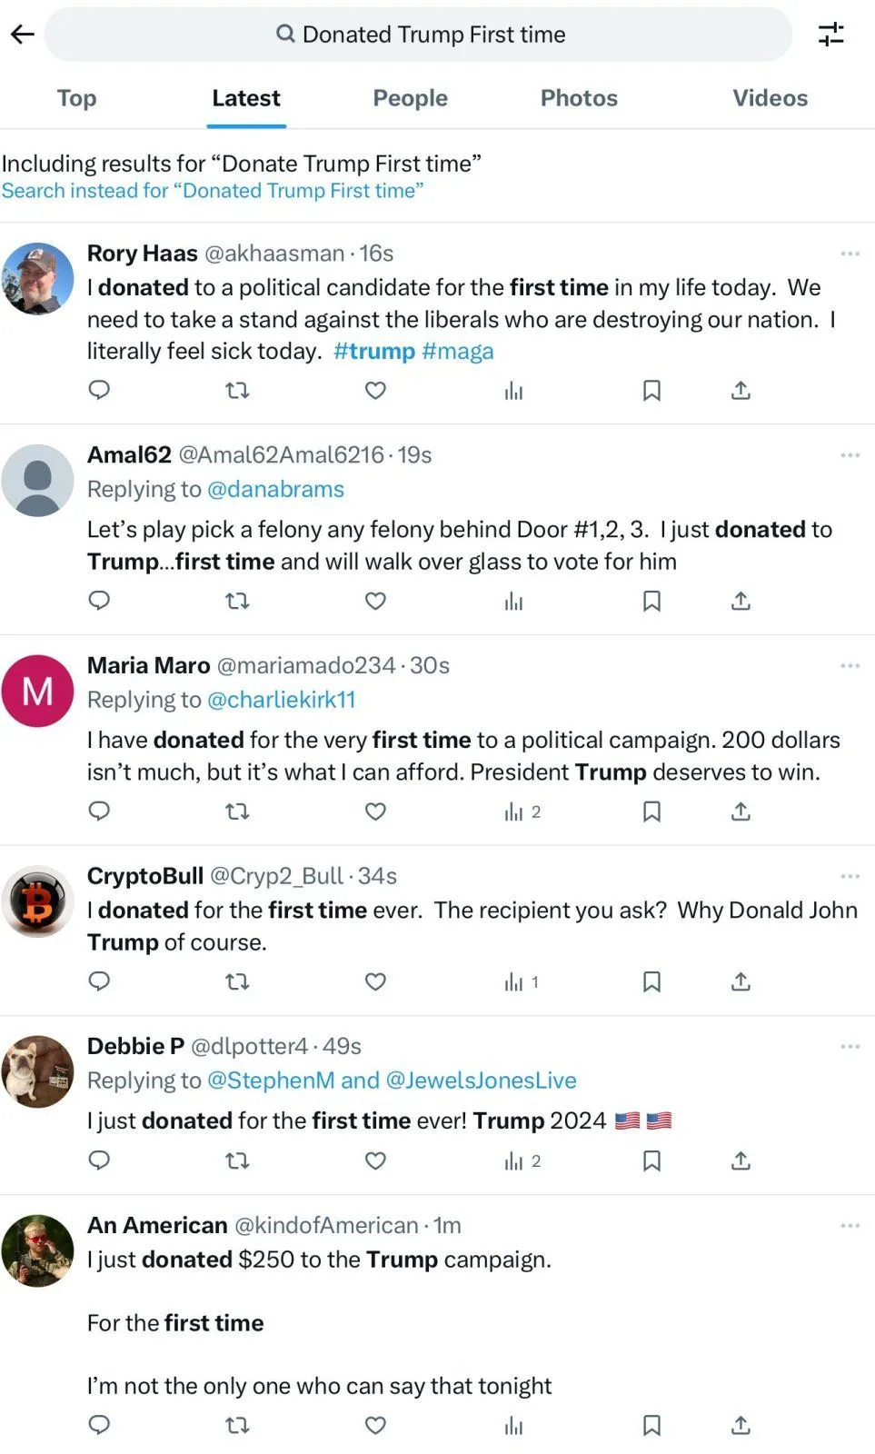Screen dimensions: 875x1454
Task: Click the search input field
Action: click(418, 35)
